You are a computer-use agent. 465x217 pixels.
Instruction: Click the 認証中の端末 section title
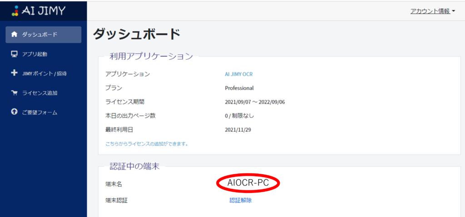click(134, 167)
